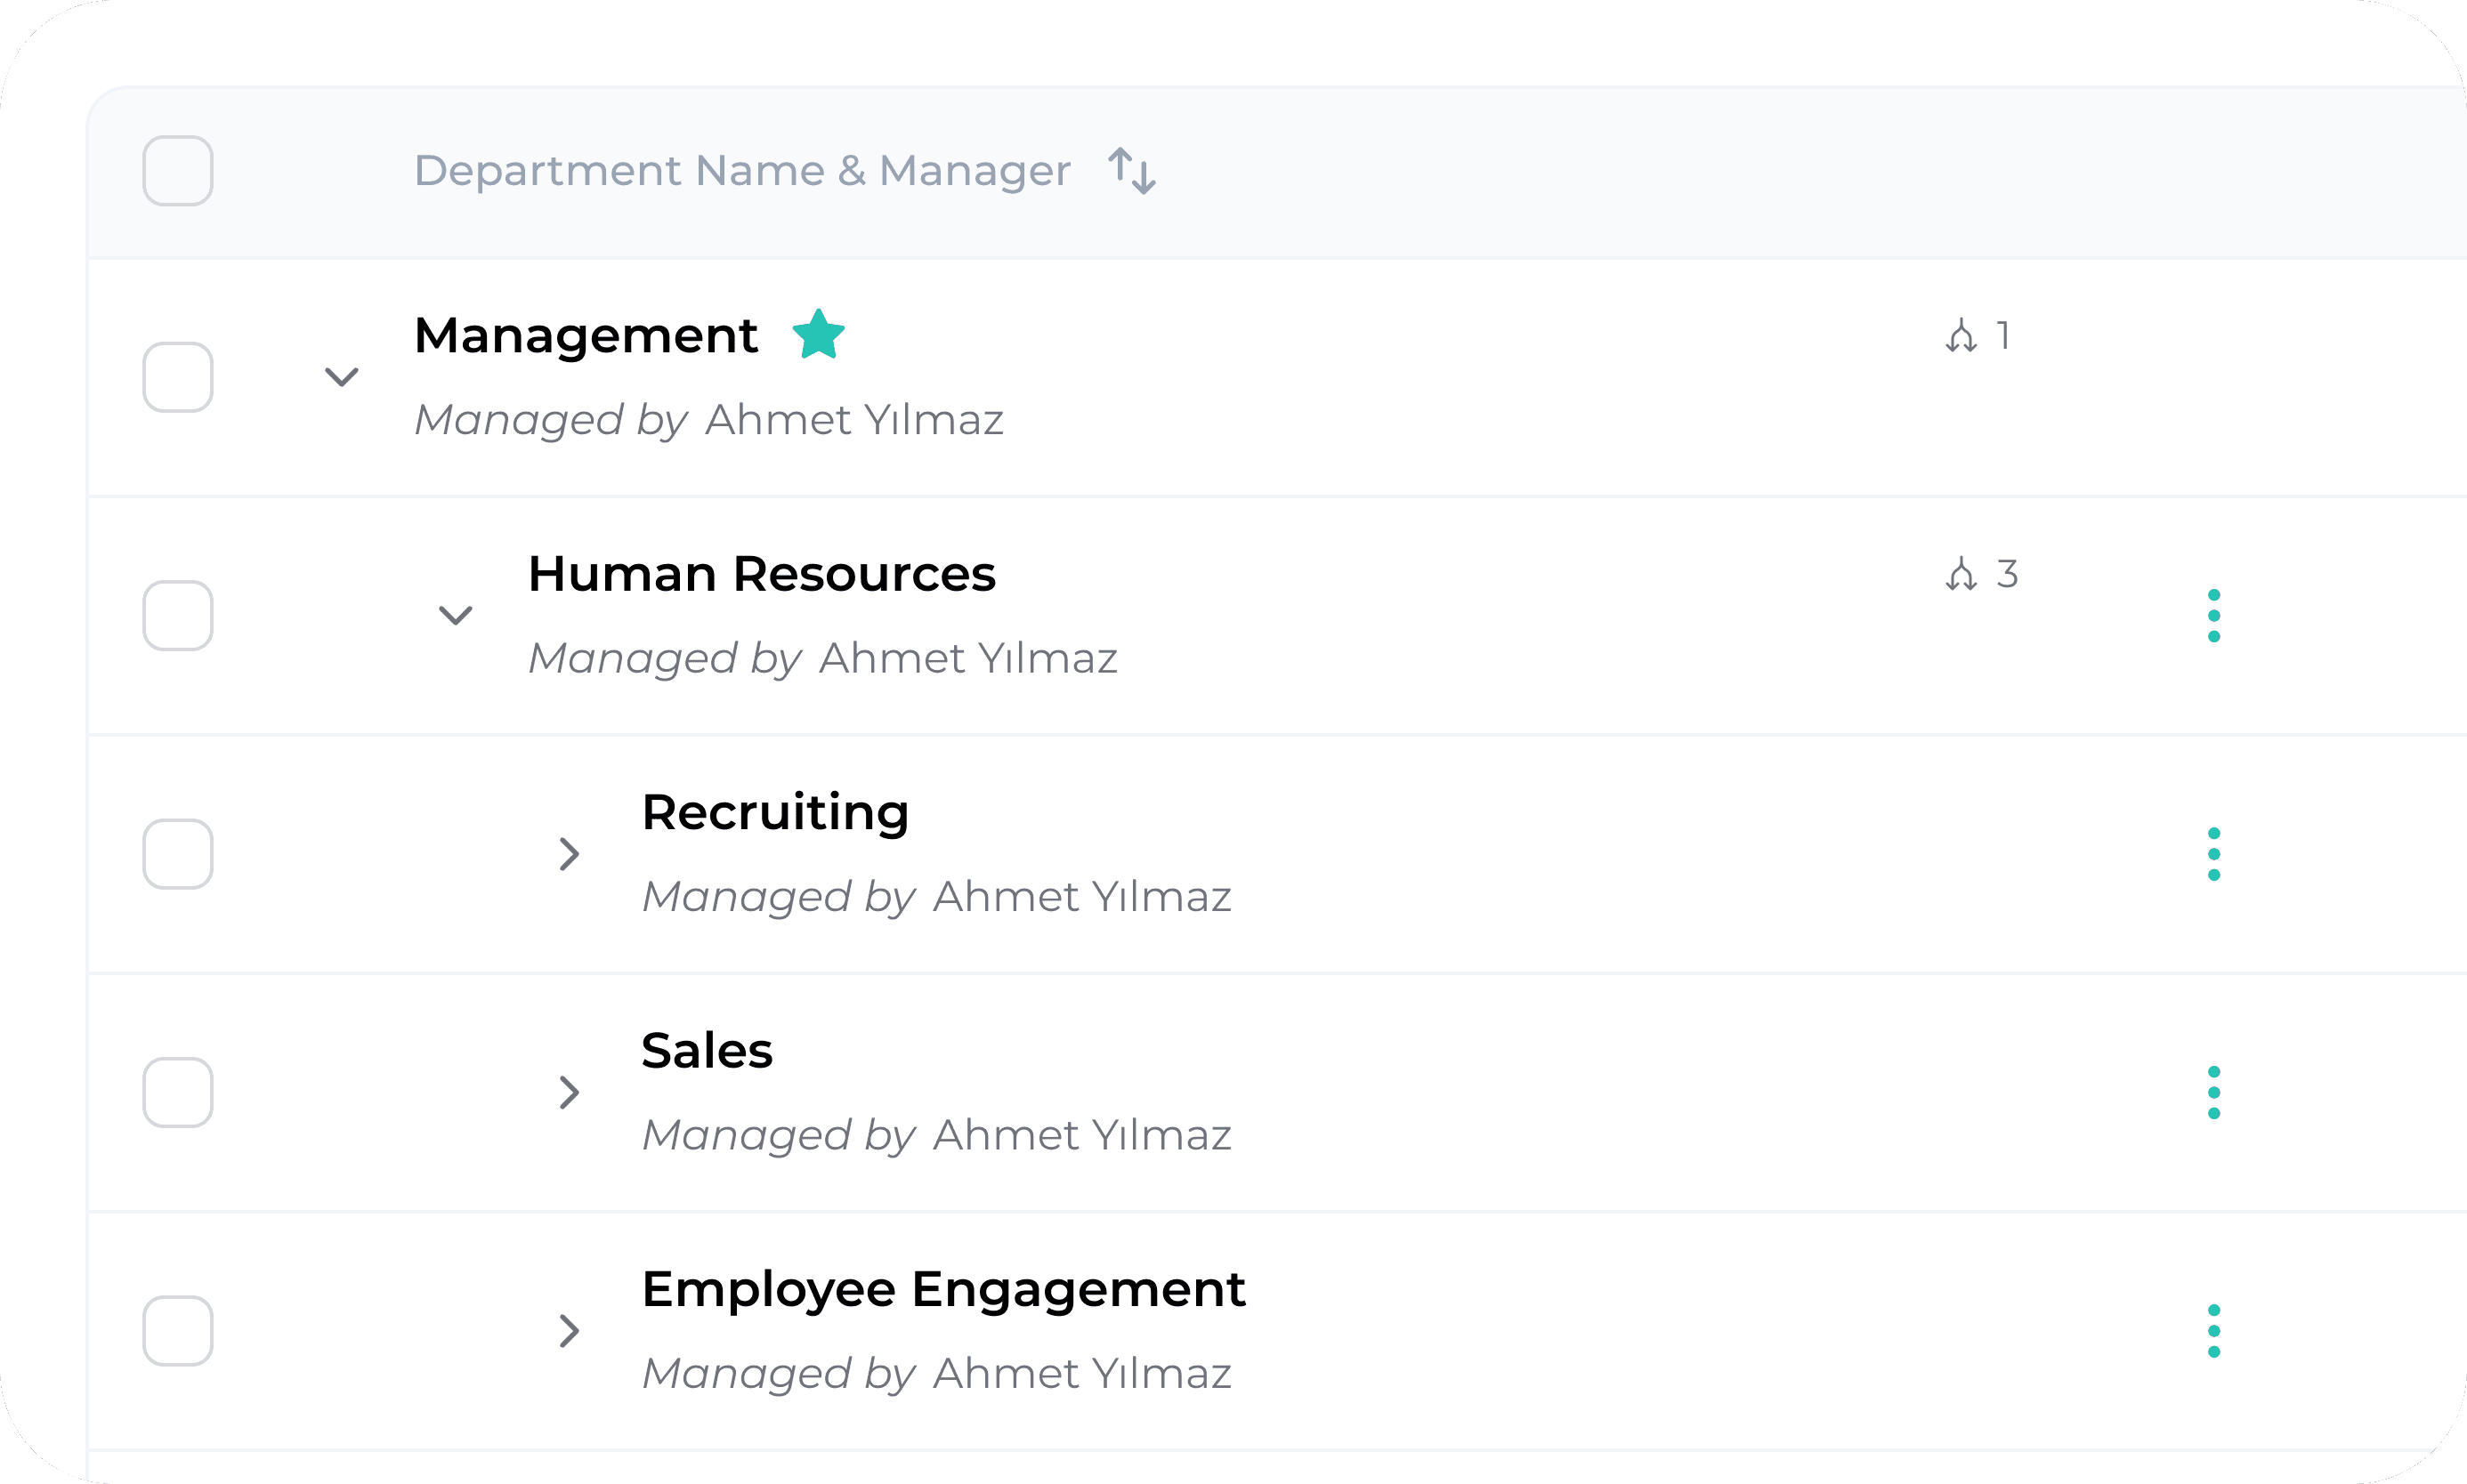Open three-dot menu for Sales row
The height and width of the screenshot is (1484, 2467).
point(2213,1092)
